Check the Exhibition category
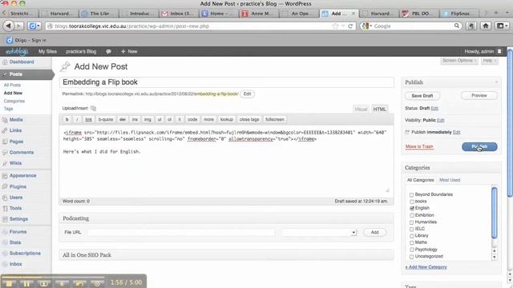Viewport: 513px width, 288px height. 411,215
